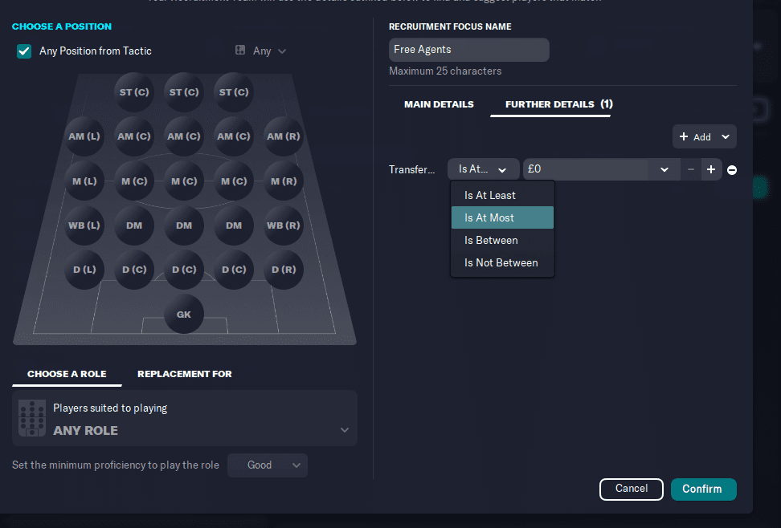
Task: Pick the central AM (C) position of three
Action: (184, 136)
